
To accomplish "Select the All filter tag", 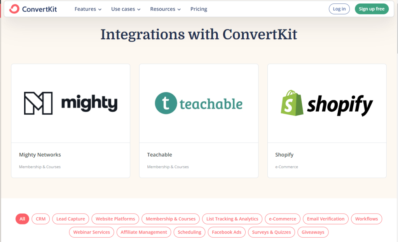I will click(x=22, y=219).
